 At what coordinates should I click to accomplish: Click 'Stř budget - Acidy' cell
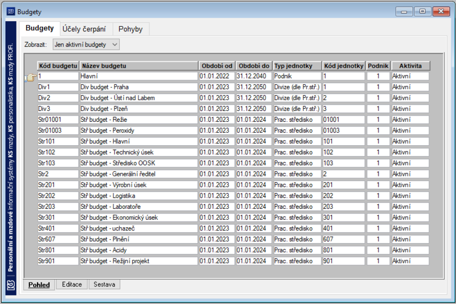point(139,250)
